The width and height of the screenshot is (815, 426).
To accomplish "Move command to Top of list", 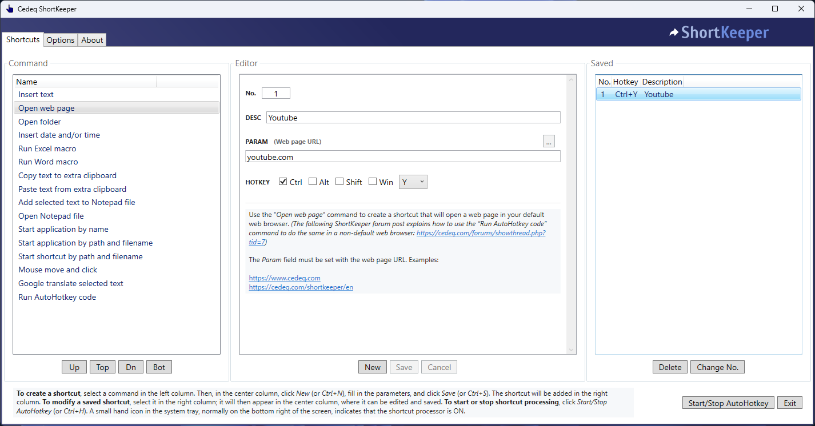I will pos(102,367).
